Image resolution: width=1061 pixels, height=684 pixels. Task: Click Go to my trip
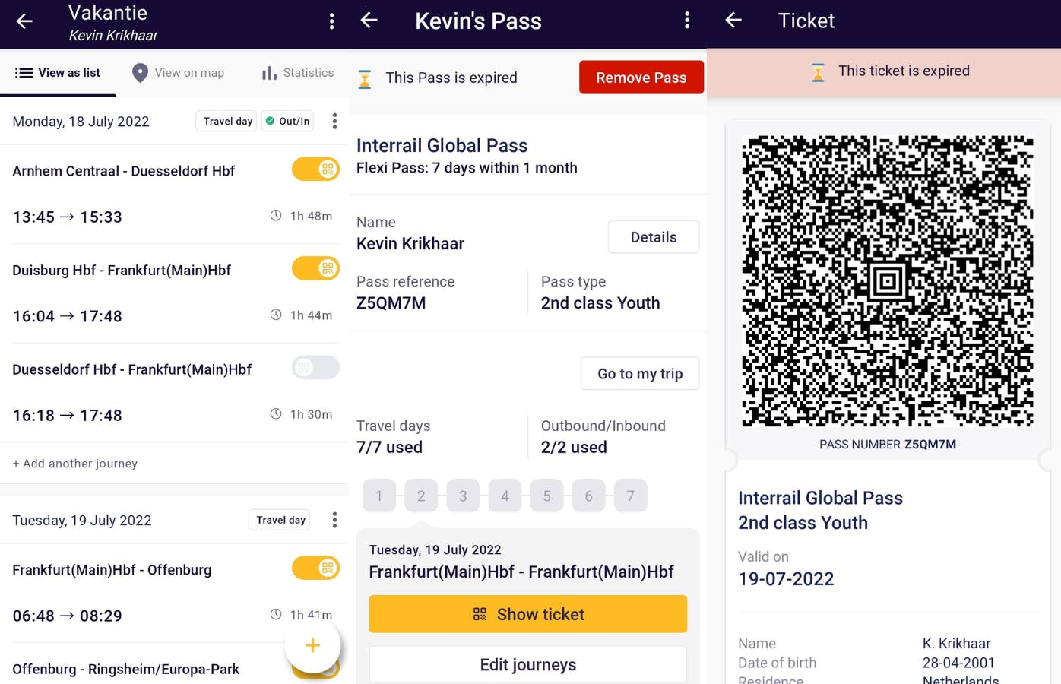(639, 374)
